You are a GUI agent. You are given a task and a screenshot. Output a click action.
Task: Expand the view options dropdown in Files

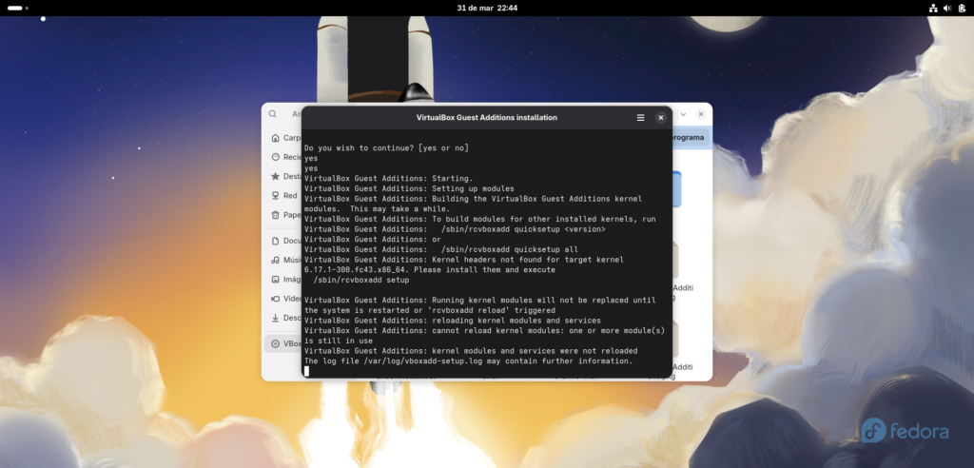point(683,114)
